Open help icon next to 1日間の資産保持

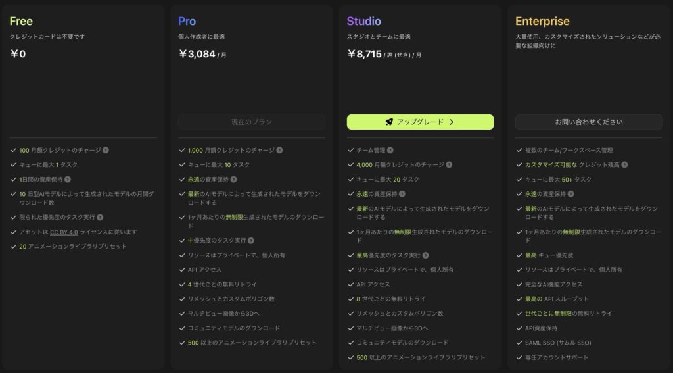pyautogui.click(x=68, y=180)
